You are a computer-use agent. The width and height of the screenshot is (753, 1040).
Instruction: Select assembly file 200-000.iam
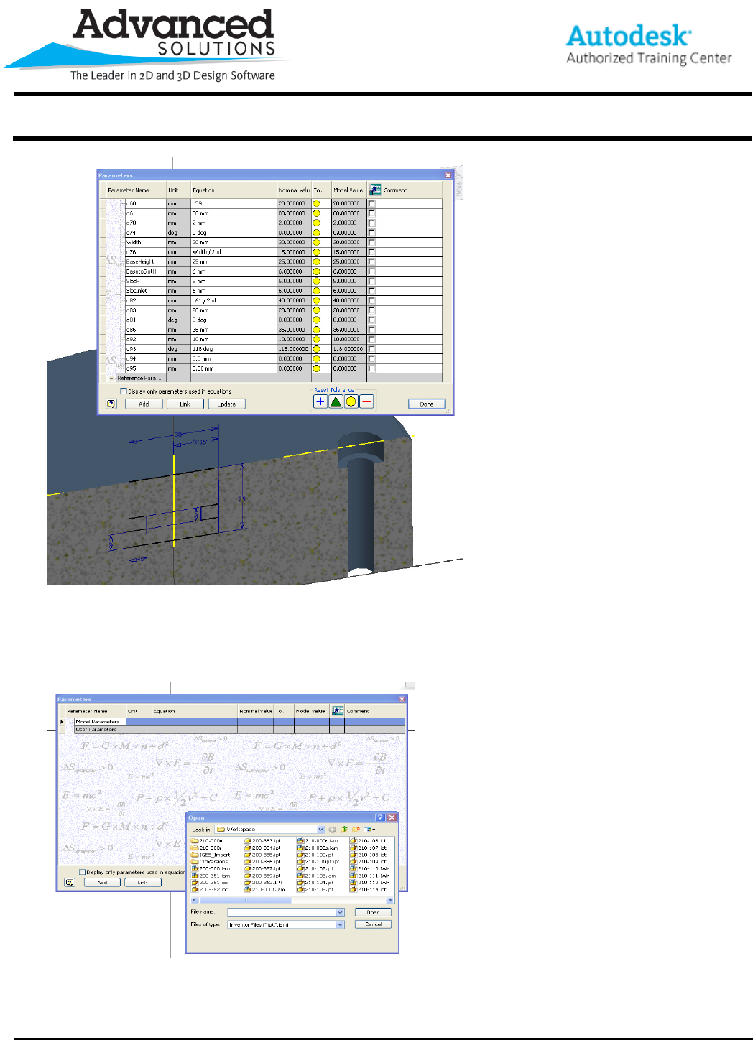click(x=211, y=869)
